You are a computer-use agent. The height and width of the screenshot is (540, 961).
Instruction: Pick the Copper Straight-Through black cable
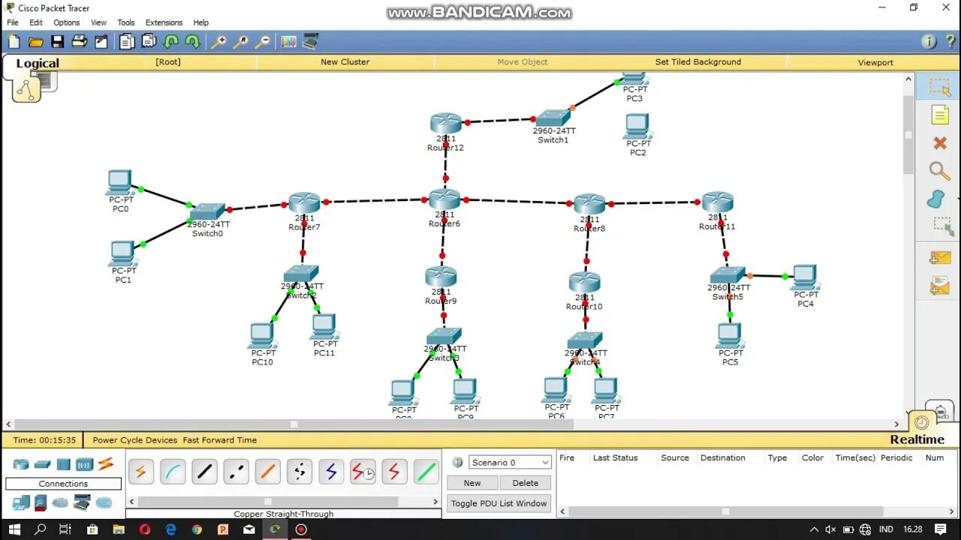204,472
